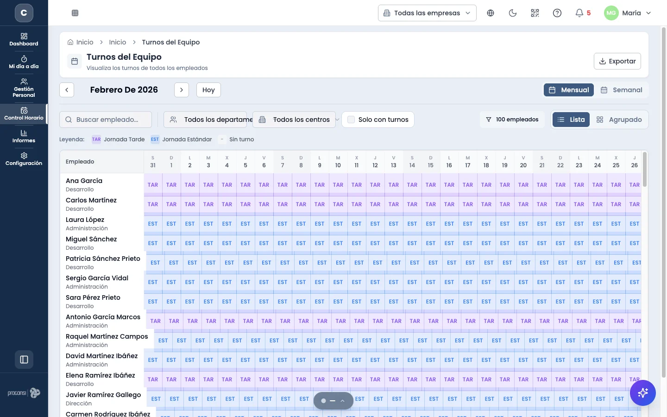Image resolution: width=667 pixels, height=417 pixels.
Task: Click calendar icon beside Turnos del Equipo title
Action: [x=75, y=61]
